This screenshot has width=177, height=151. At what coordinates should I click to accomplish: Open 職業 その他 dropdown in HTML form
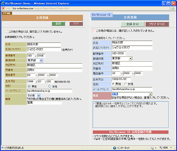click(x=34, y=95)
